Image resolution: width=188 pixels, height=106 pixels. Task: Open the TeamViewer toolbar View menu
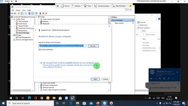coord(88,6)
